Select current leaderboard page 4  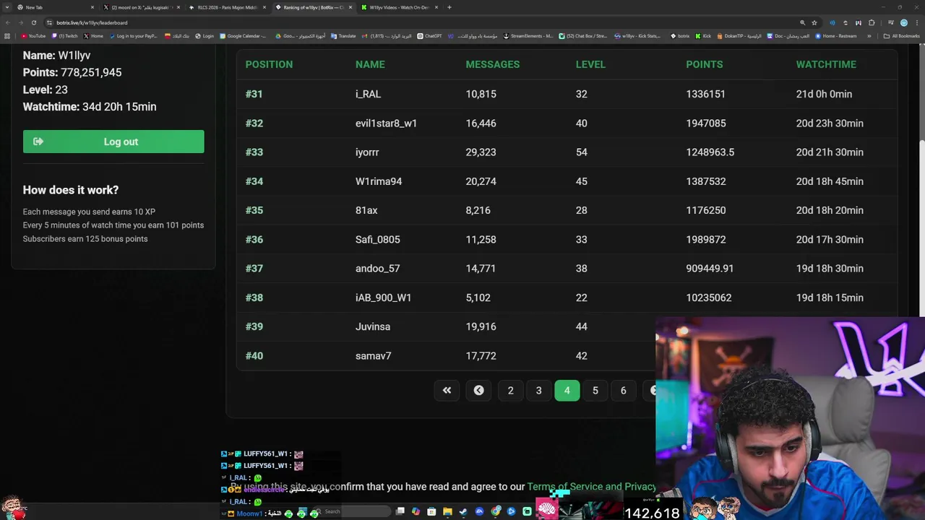(567, 390)
